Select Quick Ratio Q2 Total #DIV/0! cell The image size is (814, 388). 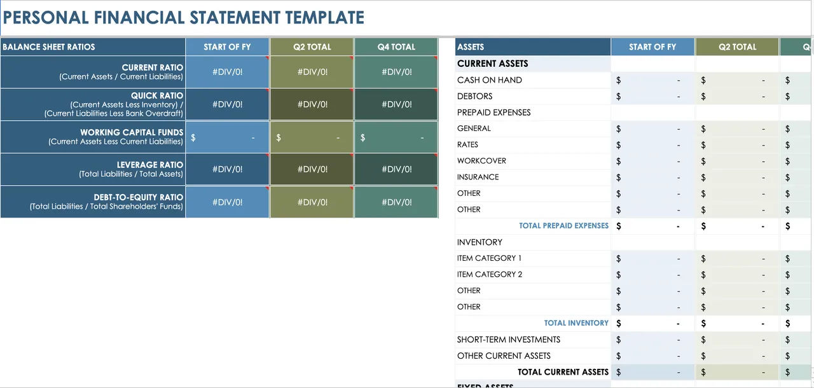pos(312,104)
